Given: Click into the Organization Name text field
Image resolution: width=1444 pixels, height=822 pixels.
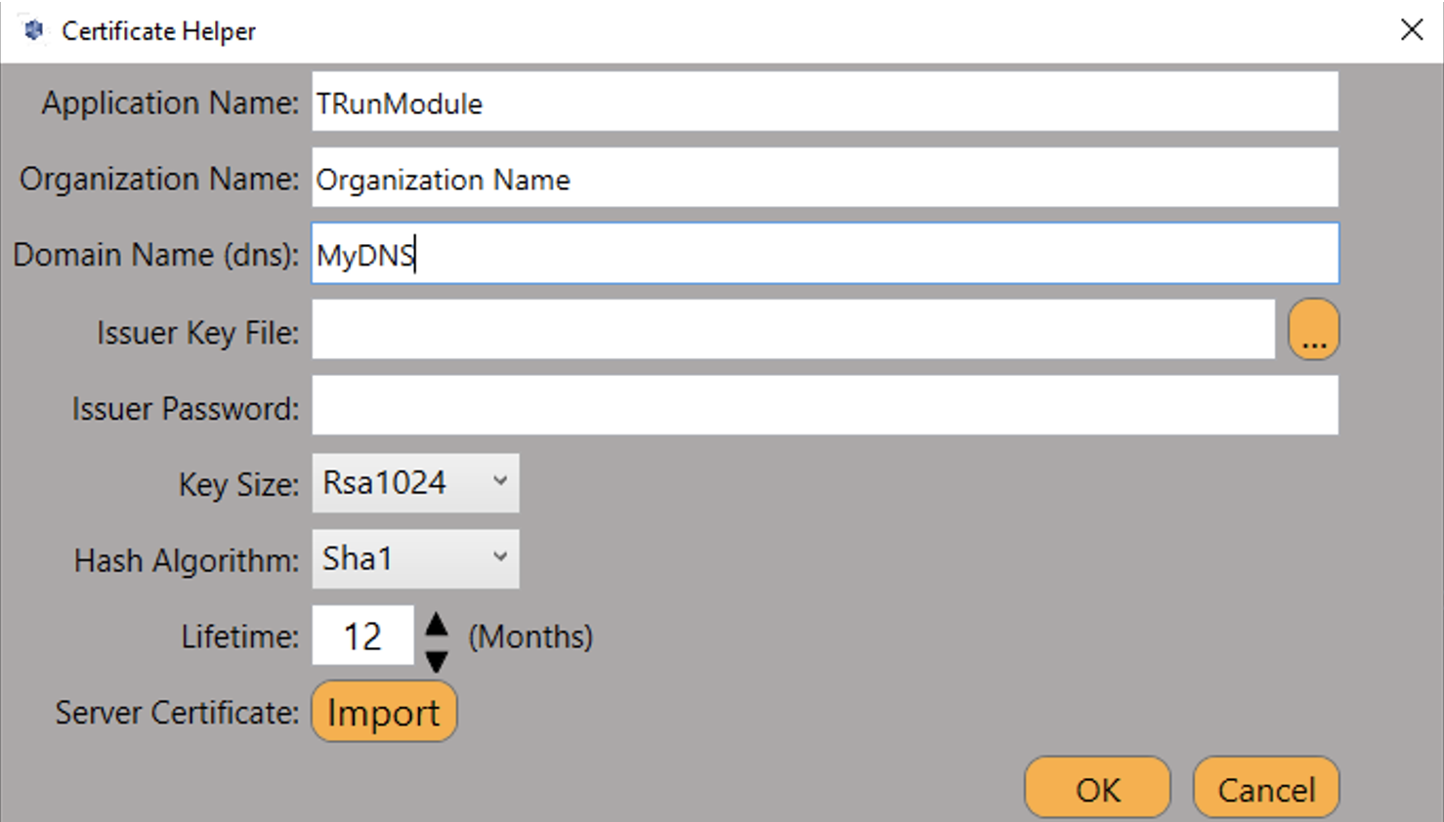Looking at the screenshot, I should (825, 179).
